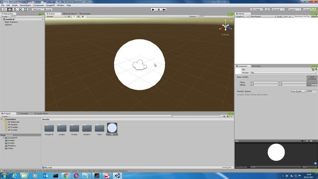Open the GoogleVR folder thumbnail

49,128
